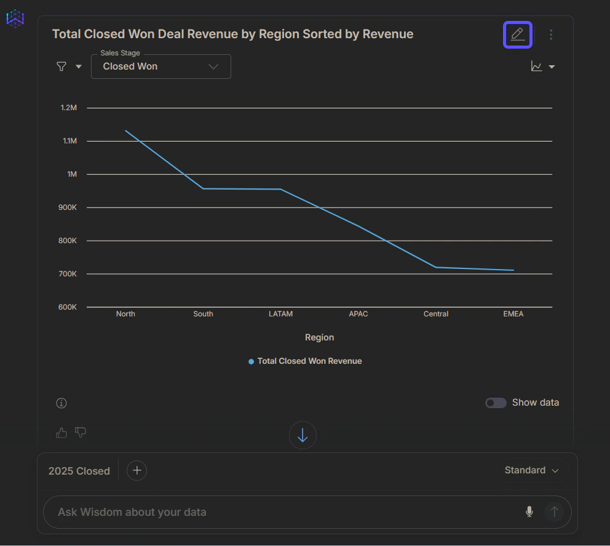Click the pencil edit icon
The image size is (610, 546).
tap(517, 34)
